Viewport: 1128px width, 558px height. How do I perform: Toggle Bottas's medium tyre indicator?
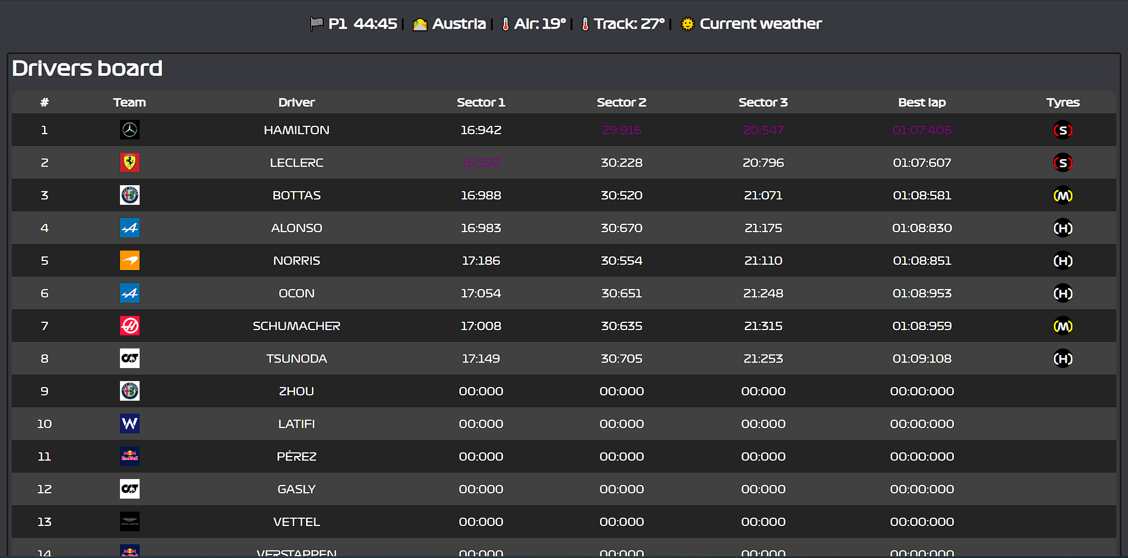(x=1063, y=195)
